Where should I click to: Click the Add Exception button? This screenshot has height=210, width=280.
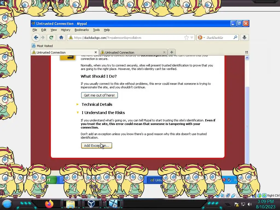pyautogui.click(x=97, y=145)
